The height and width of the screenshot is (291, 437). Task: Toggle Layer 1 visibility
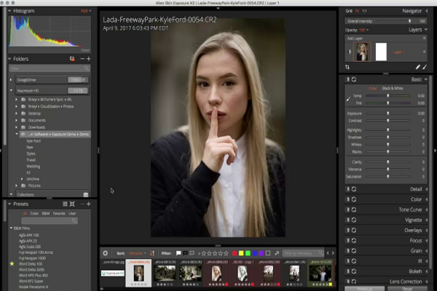[x=349, y=52]
